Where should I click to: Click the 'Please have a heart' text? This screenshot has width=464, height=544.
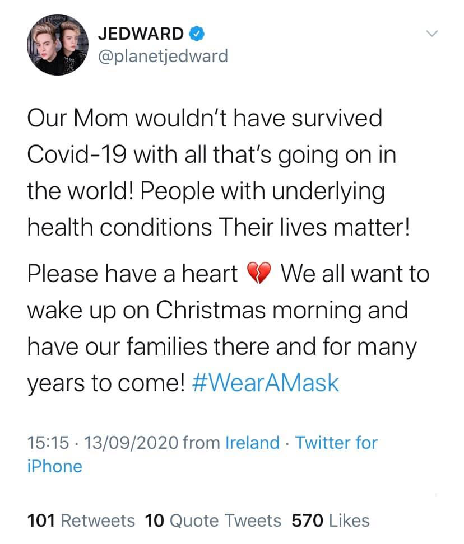(132, 274)
